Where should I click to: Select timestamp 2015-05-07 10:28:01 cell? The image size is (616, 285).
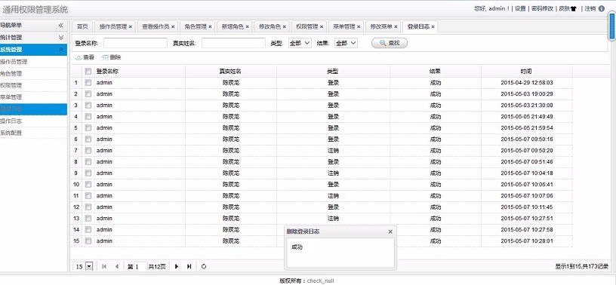tap(527, 241)
